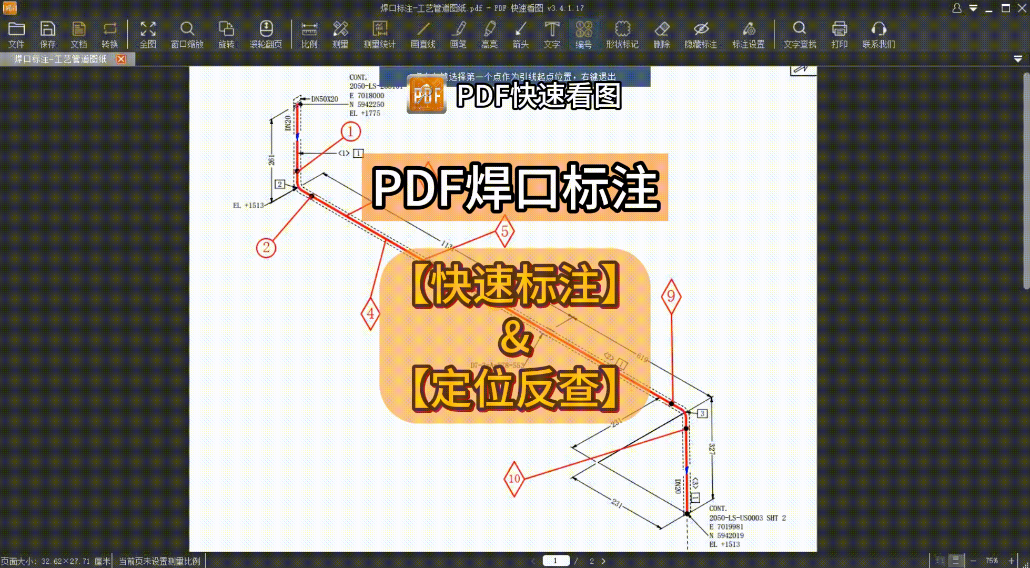Click page size 32.62×27.71 status text
The width and height of the screenshot is (1030, 568).
56,561
